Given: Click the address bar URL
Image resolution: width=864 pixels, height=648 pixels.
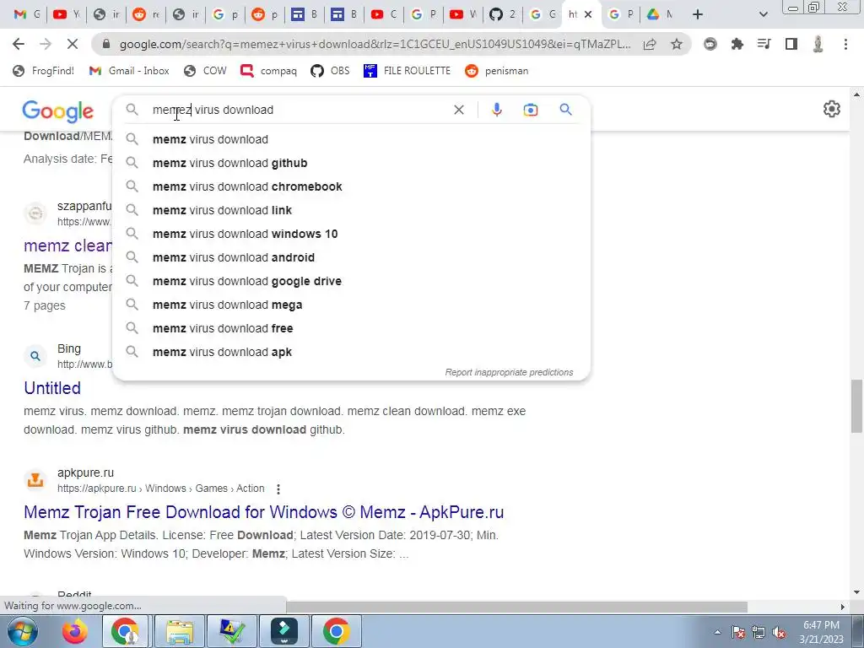Looking at the screenshot, I should coord(375,44).
